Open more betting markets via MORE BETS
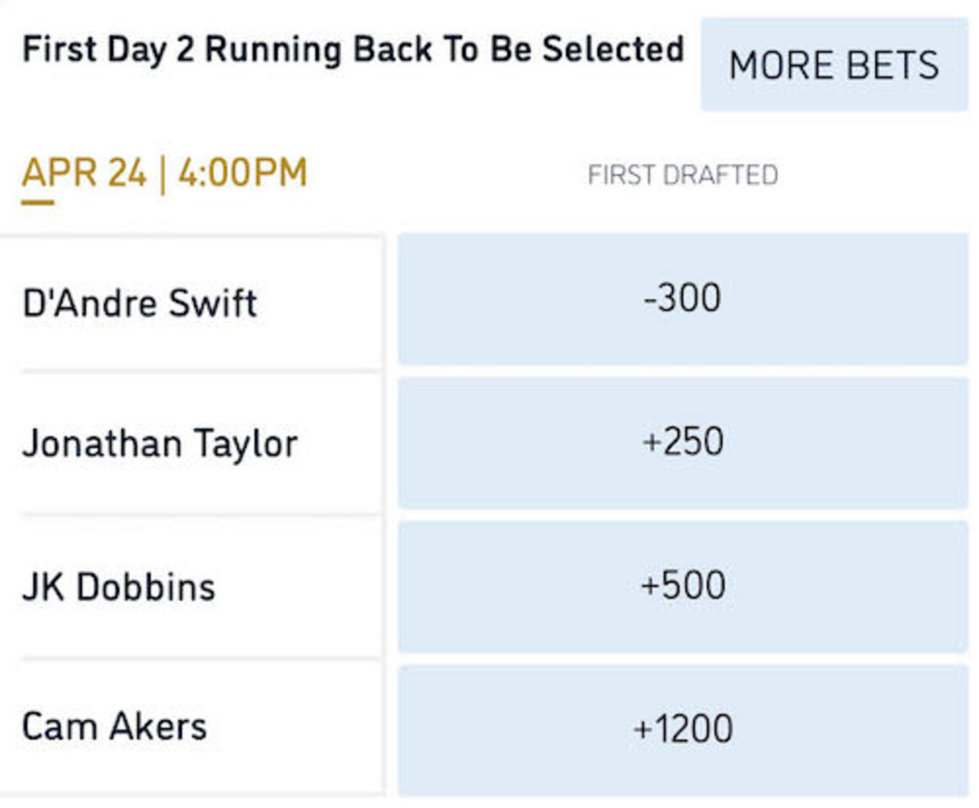Image resolution: width=979 pixels, height=808 pixels. coord(834,64)
